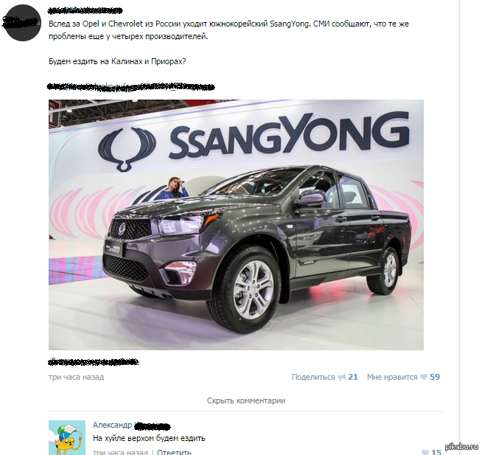The height and width of the screenshot is (455, 482).
Task: Click the share megaphone icon
Action: click(341, 377)
